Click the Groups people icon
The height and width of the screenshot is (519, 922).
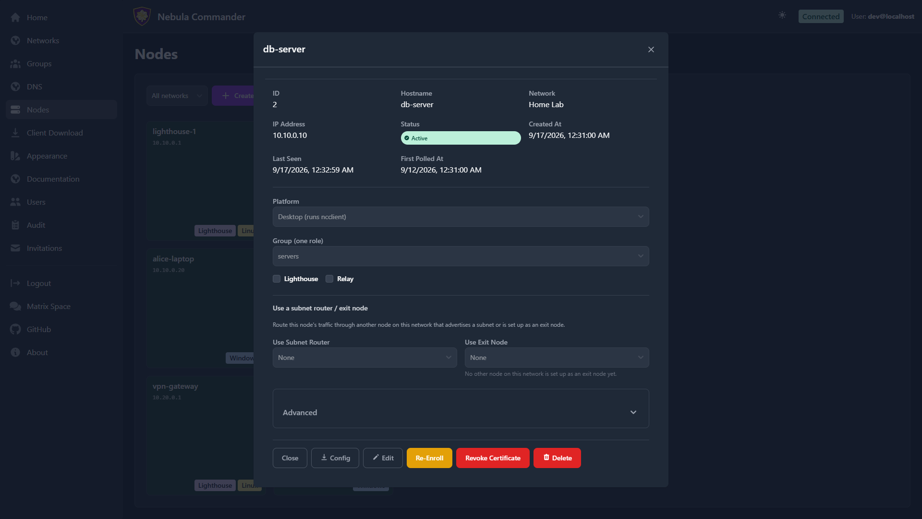pyautogui.click(x=15, y=63)
